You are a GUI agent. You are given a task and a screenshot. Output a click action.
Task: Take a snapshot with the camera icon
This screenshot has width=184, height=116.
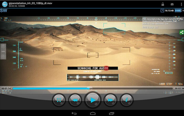tap(172, 4)
